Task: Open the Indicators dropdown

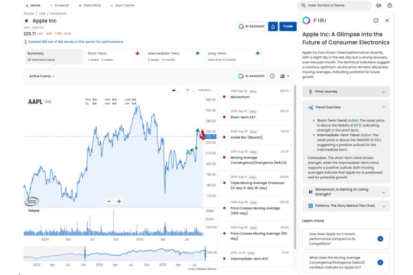Action: pos(206,90)
